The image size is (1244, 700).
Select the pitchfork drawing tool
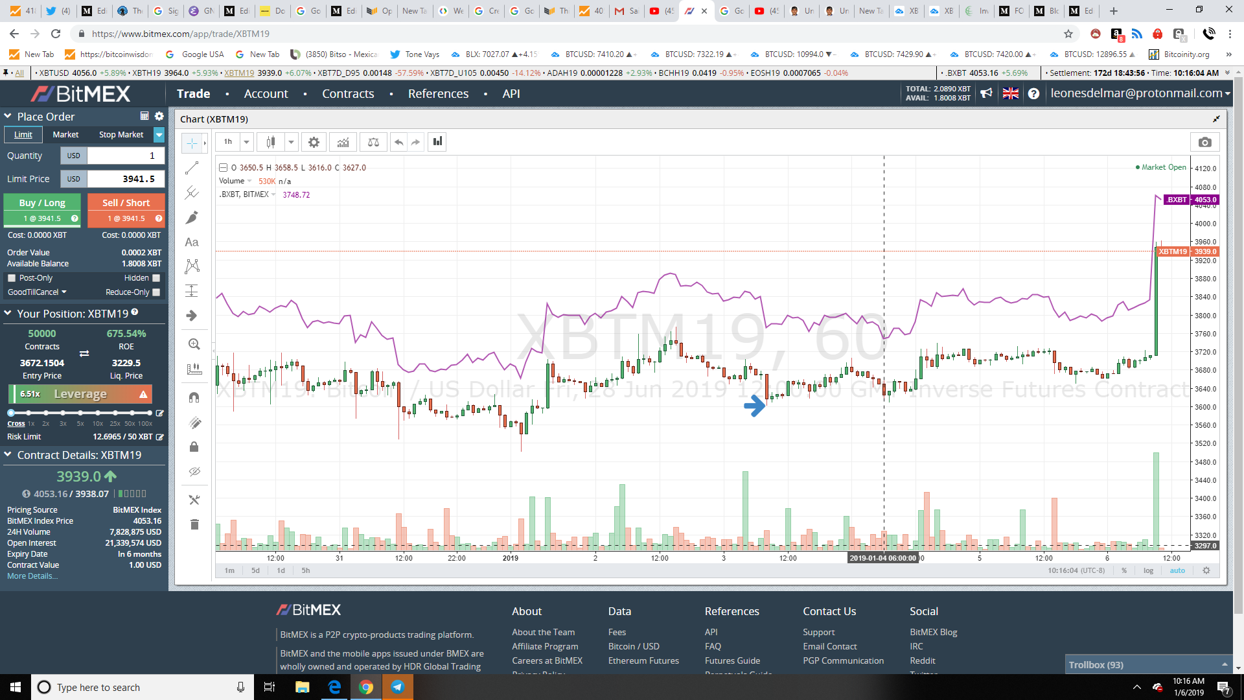pyautogui.click(x=192, y=192)
